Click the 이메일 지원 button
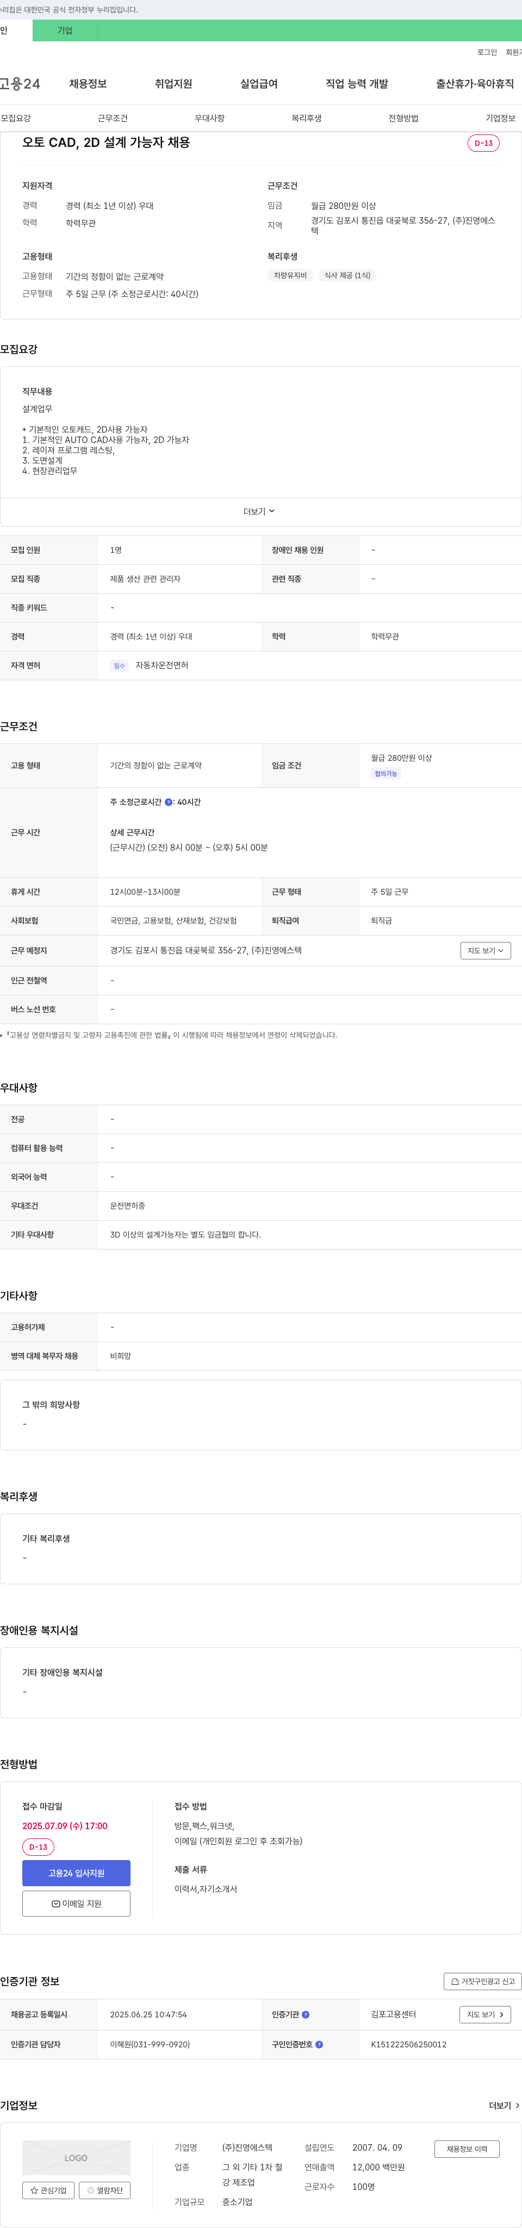522x2228 pixels. coord(76,1904)
